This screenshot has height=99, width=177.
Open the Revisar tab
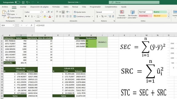[x=75, y=7]
